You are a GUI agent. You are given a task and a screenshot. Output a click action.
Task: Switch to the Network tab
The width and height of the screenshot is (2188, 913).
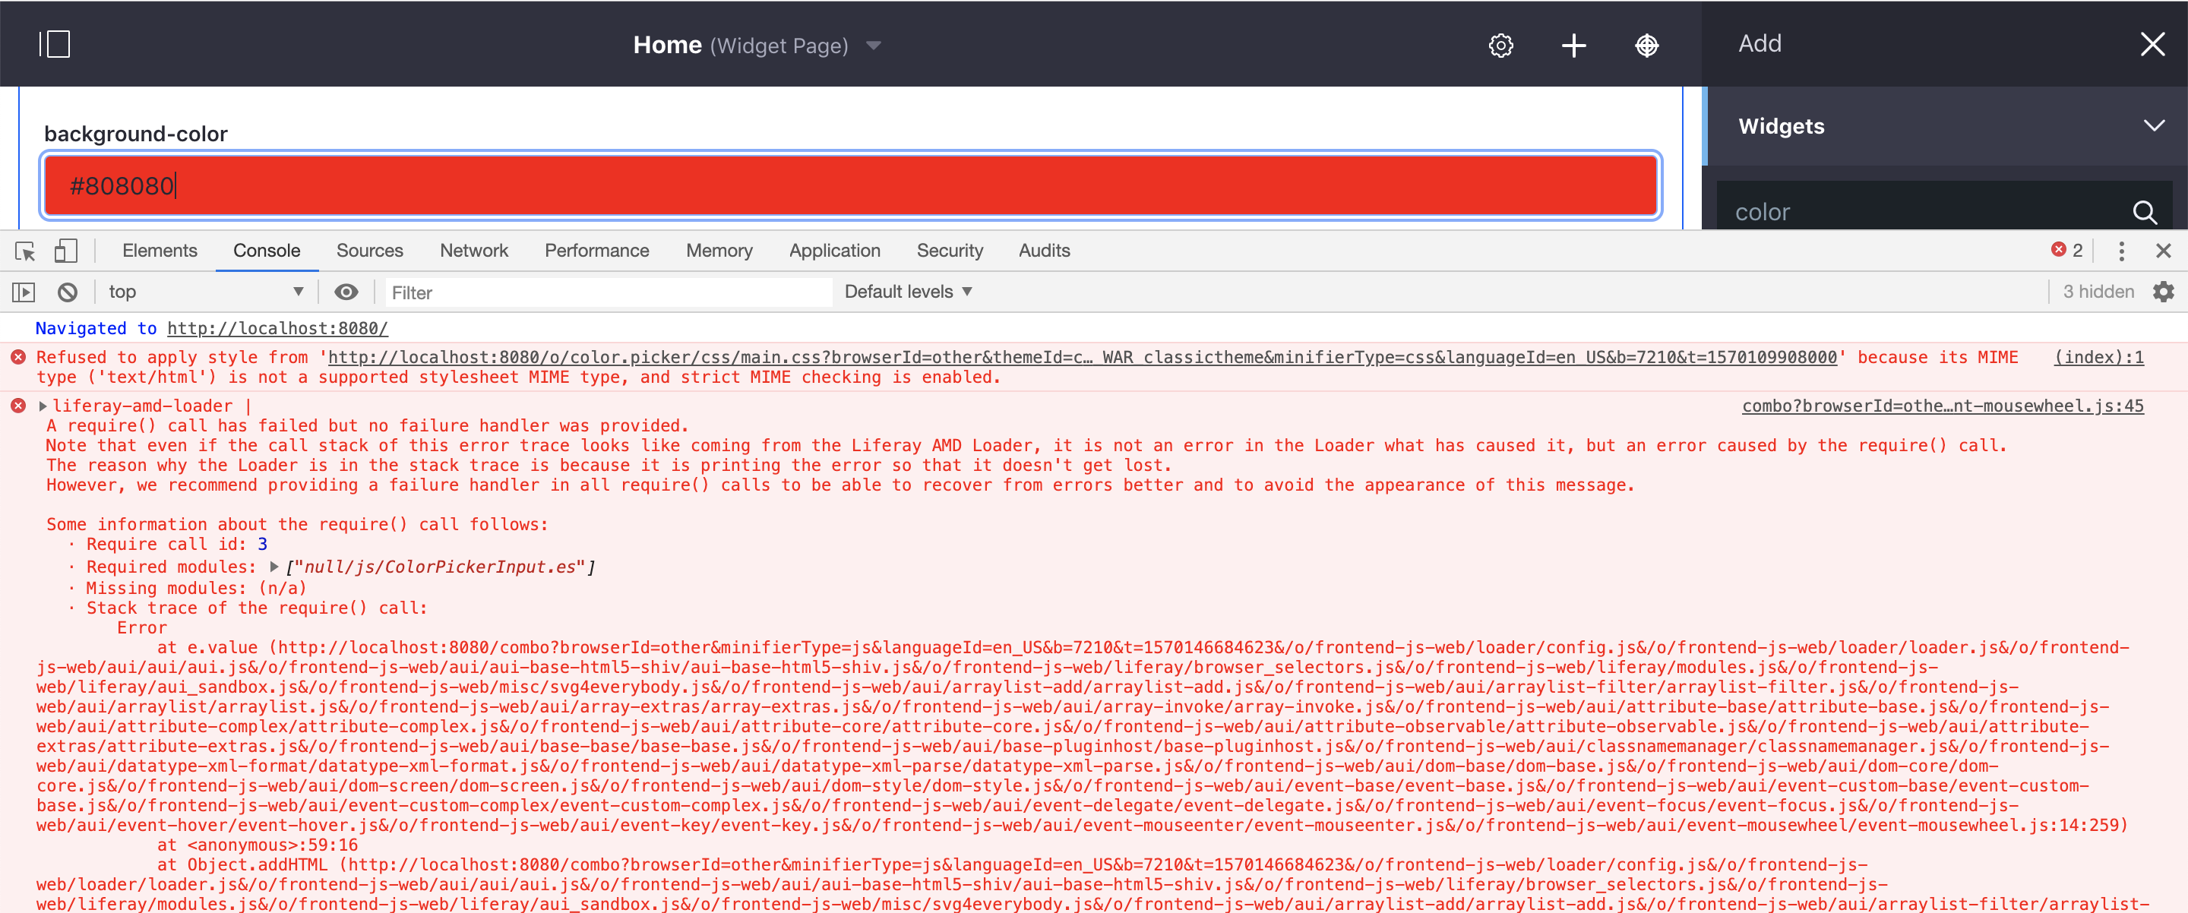474,251
